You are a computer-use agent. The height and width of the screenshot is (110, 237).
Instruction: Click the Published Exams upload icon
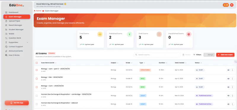coord(129,34)
